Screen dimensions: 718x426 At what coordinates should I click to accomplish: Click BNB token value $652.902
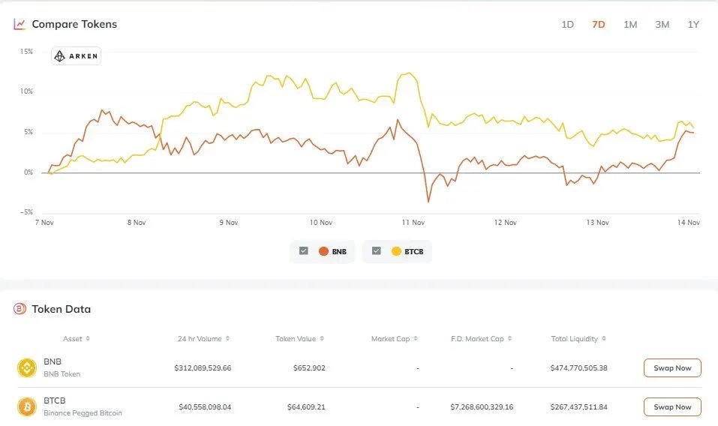pyautogui.click(x=310, y=368)
